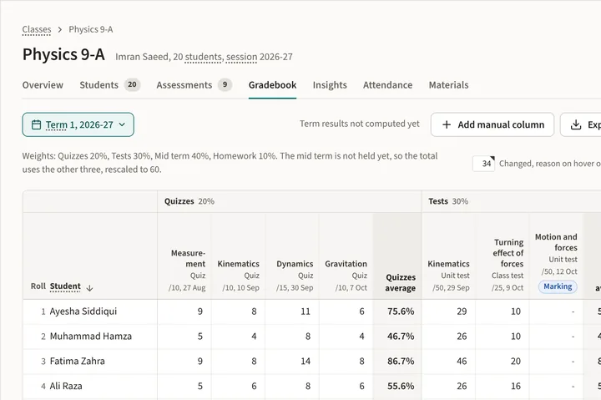Click the changed-cell legend sample 34
The height and width of the screenshot is (400, 601).
pyautogui.click(x=483, y=164)
